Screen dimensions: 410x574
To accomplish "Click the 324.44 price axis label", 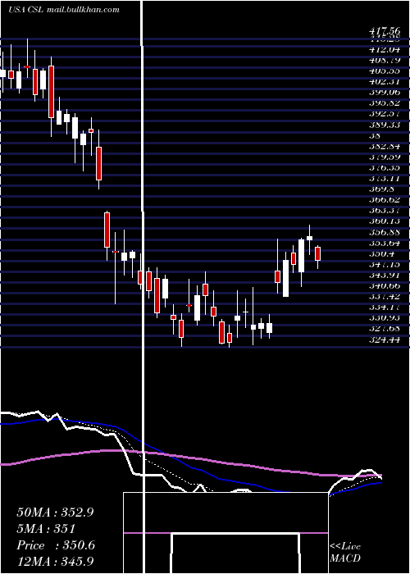I will [384, 341].
